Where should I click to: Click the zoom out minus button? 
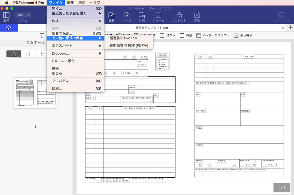(x=37, y=15)
